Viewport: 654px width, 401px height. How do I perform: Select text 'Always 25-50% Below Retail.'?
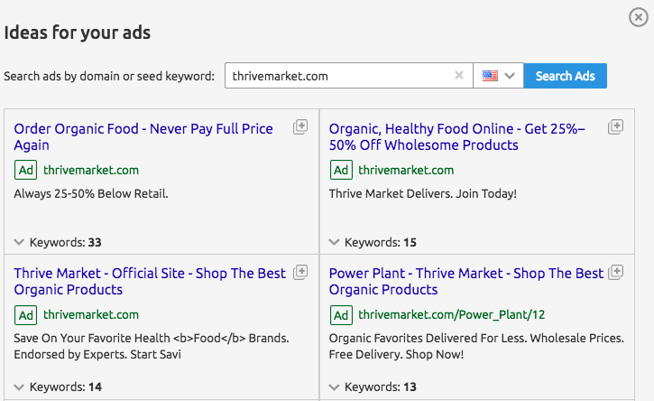91,194
